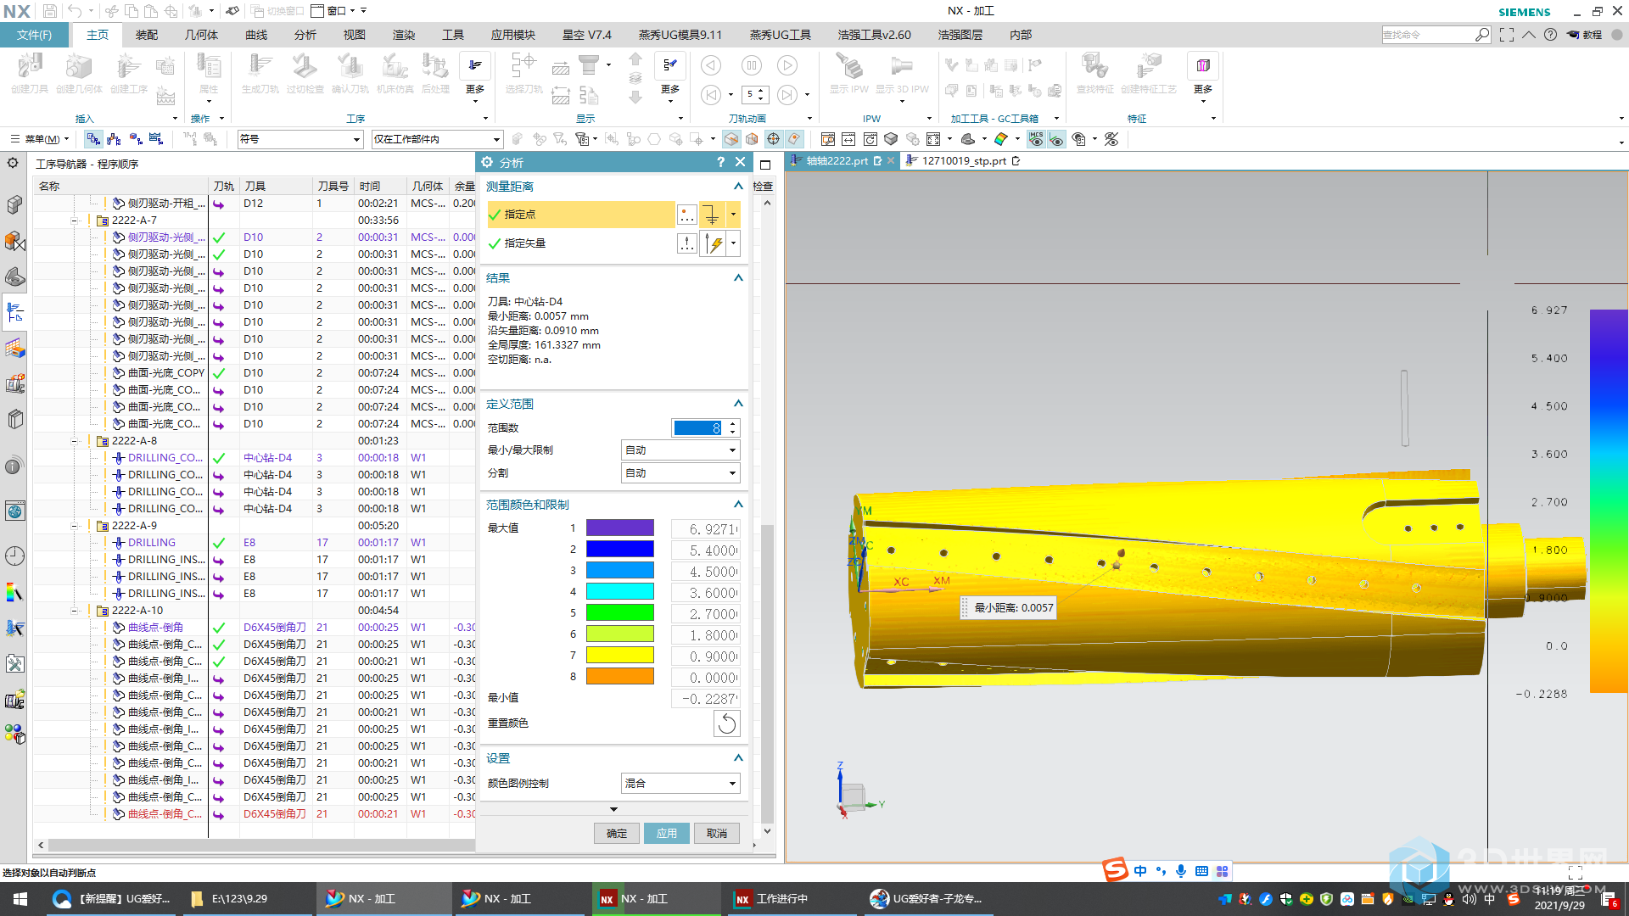Open the 最小/最大限制 dropdown
The height and width of the screenshot is (916, 1629).
(680, 450)
